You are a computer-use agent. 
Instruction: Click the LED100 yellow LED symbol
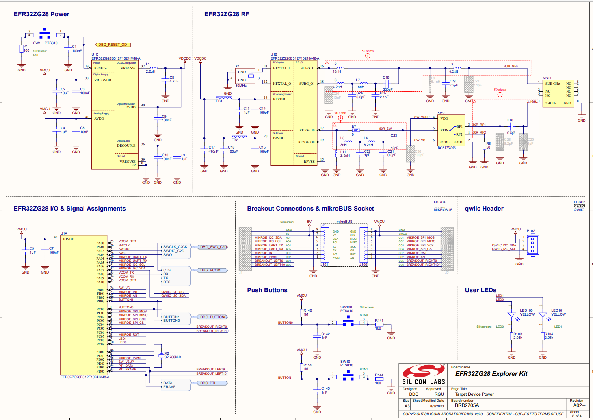[512, 316]
